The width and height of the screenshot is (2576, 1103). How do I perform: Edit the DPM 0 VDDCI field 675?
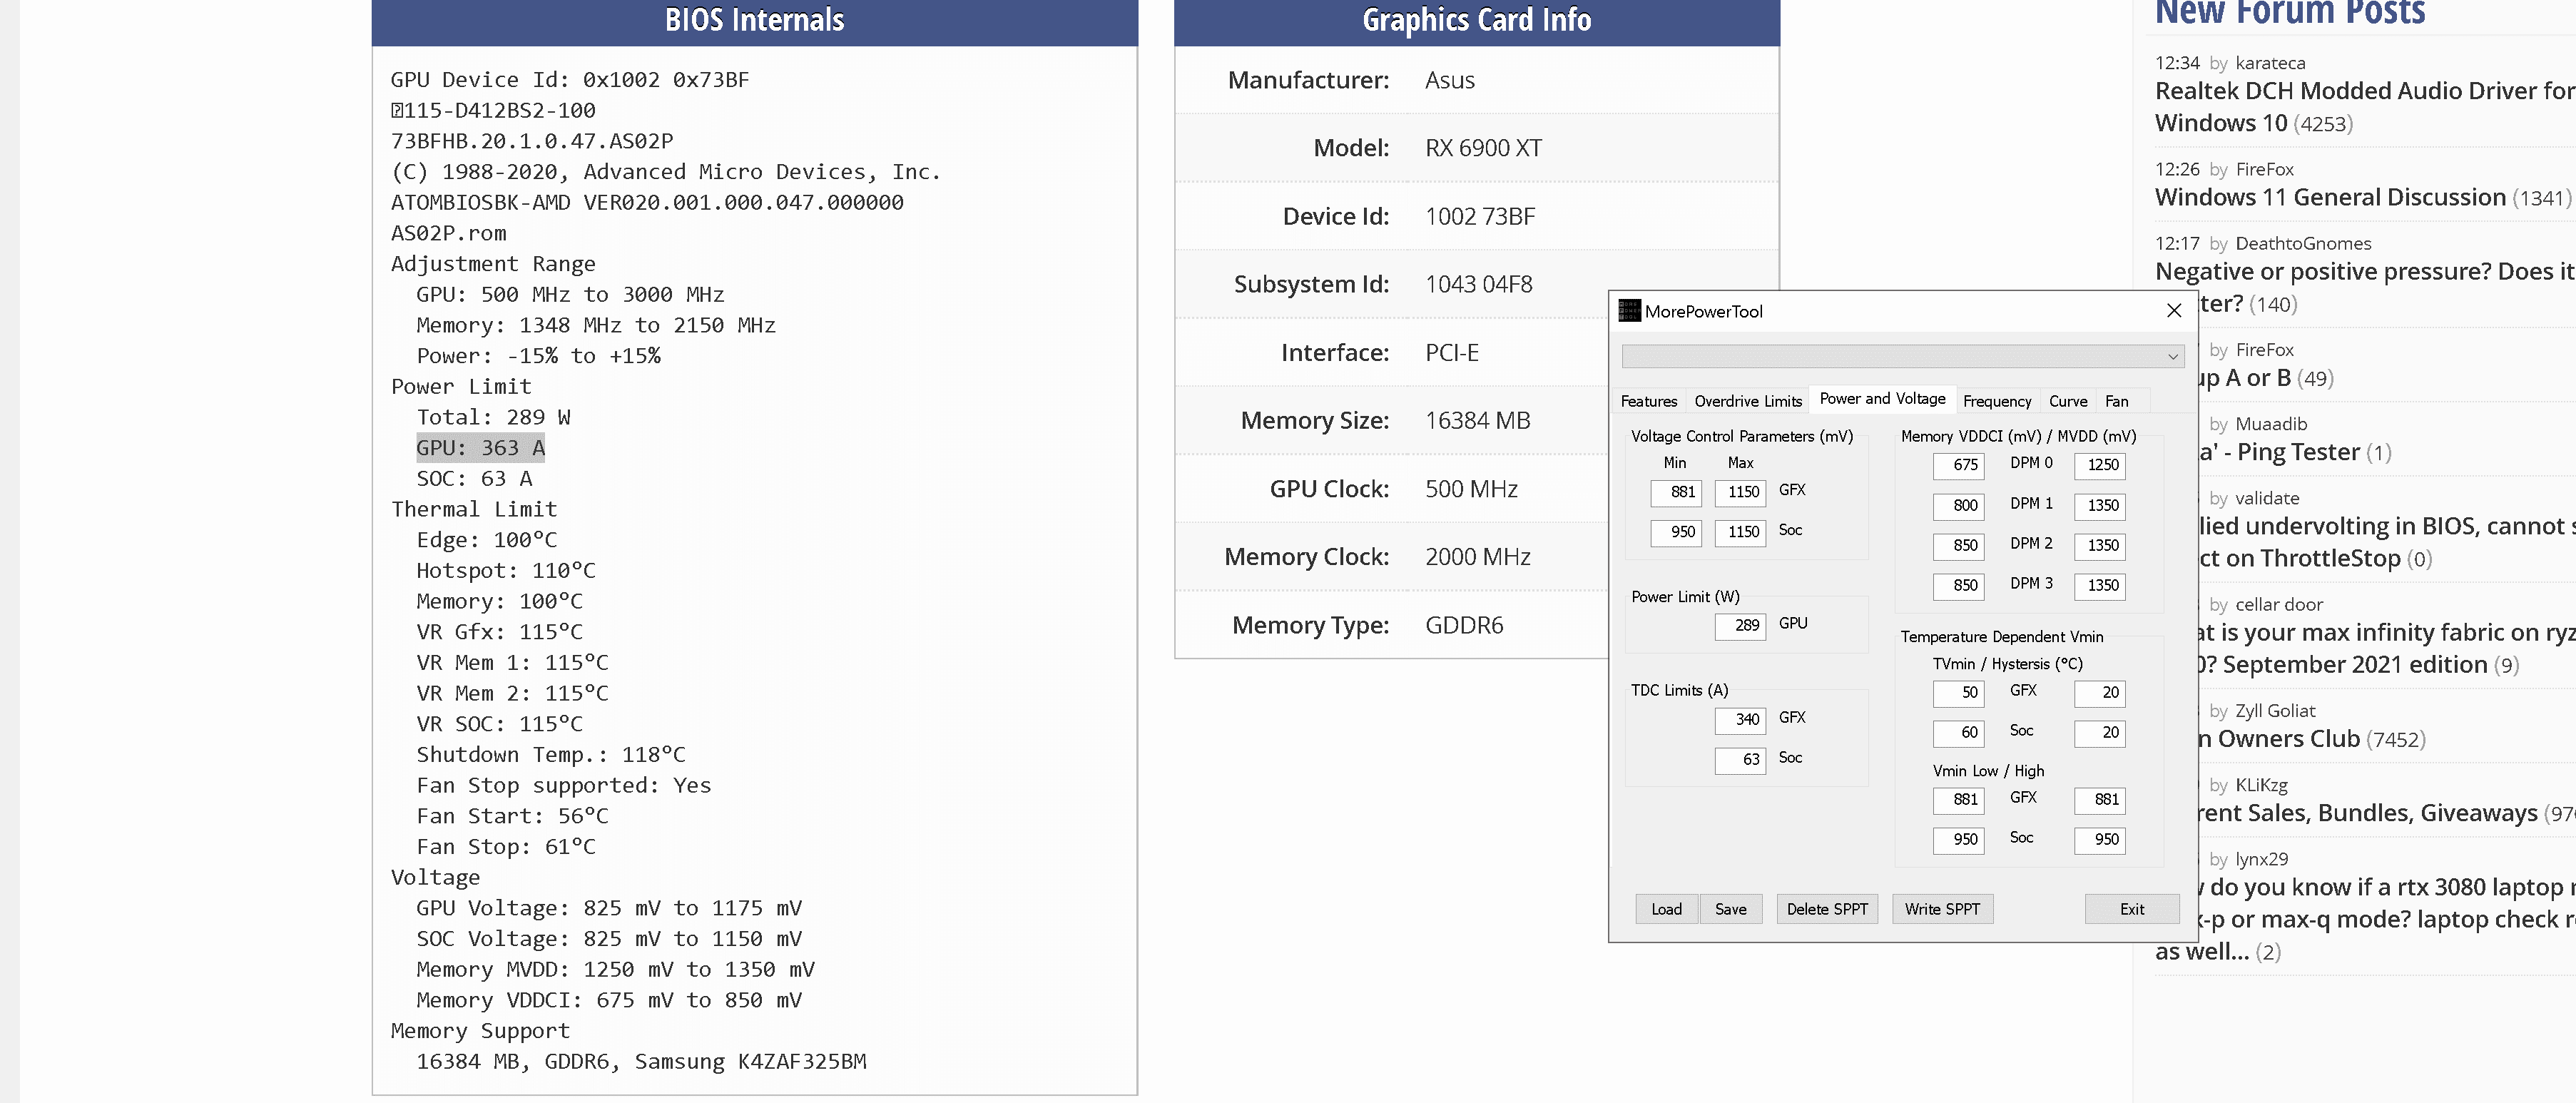[x=1958, y=465]
